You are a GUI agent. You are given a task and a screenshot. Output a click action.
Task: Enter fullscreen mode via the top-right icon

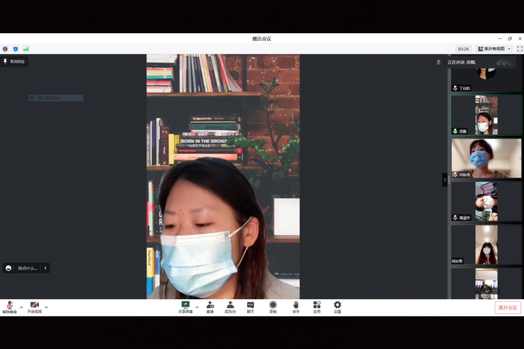(x=520, y=49)
